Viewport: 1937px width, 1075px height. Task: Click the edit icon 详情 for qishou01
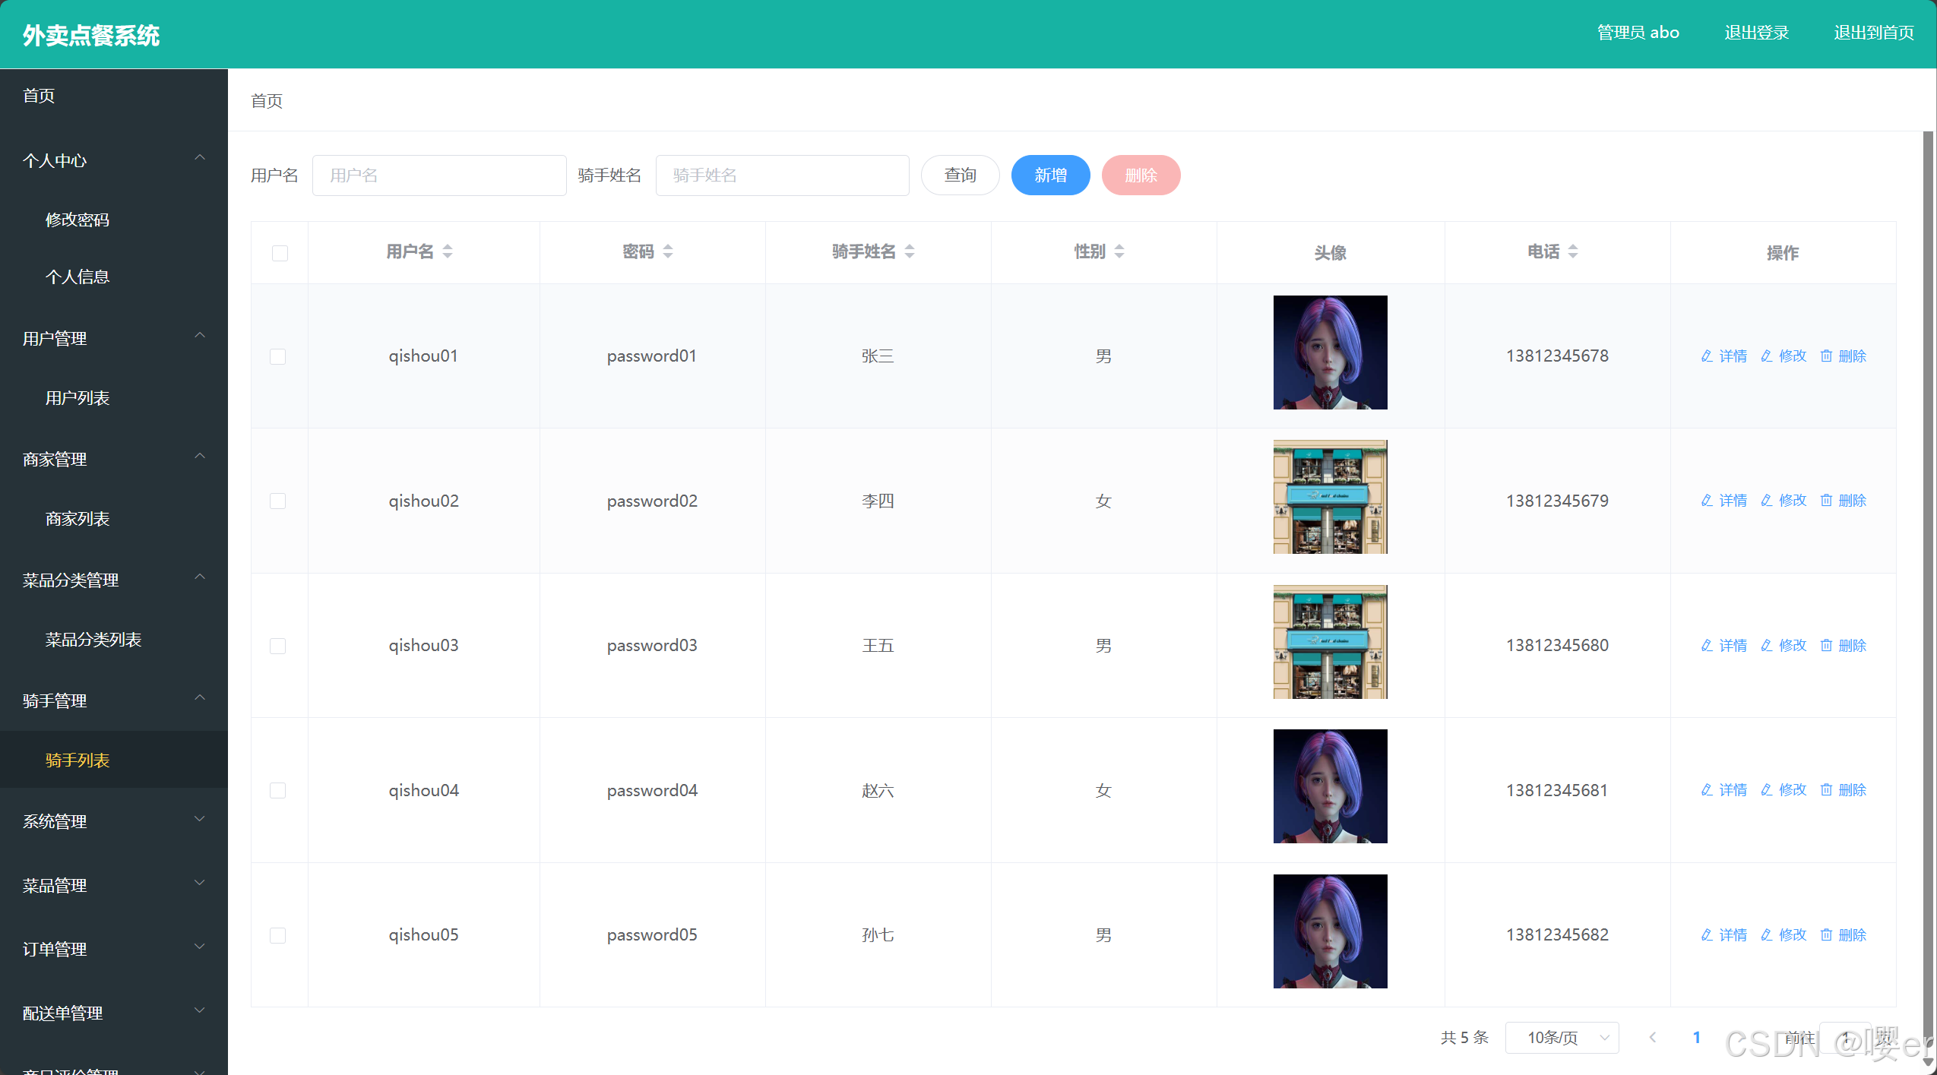(x=1707, y=356)
